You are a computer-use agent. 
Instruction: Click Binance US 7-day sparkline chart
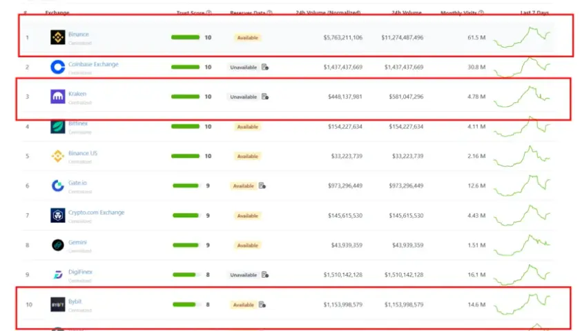[x=522, y=156]
